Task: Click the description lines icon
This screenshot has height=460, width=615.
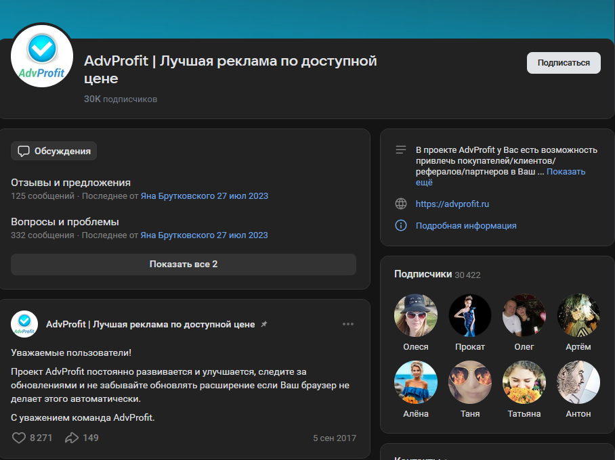Action: (401, 149)
